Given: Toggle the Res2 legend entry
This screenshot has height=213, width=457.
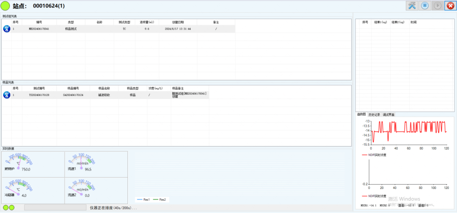Looking at the screenshot, I should coord(159,199).
